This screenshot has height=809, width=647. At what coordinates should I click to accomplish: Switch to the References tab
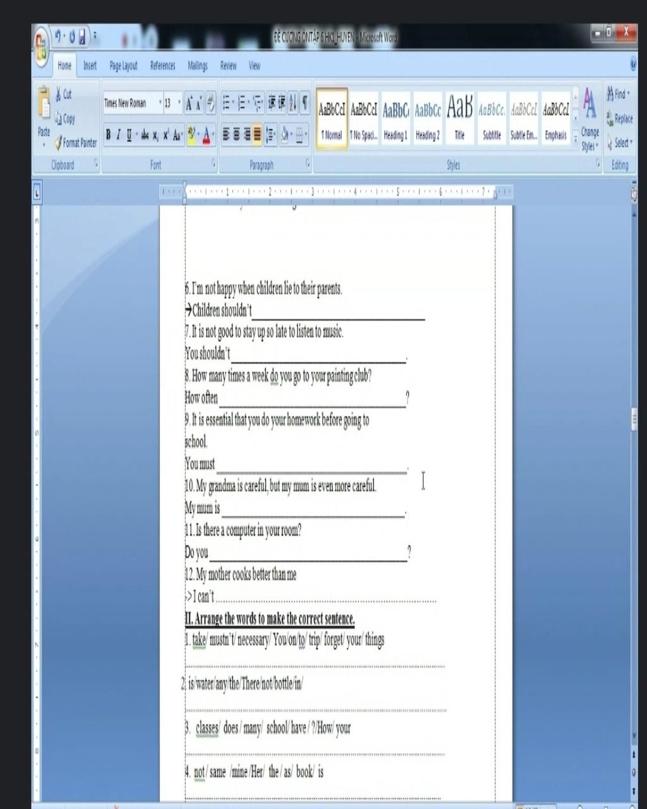coord(162,65)
